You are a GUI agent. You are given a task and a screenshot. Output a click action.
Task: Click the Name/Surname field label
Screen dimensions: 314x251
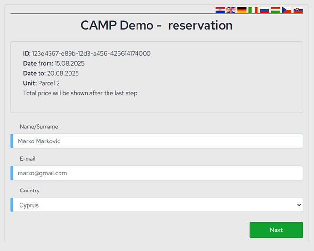pos(39,127)
